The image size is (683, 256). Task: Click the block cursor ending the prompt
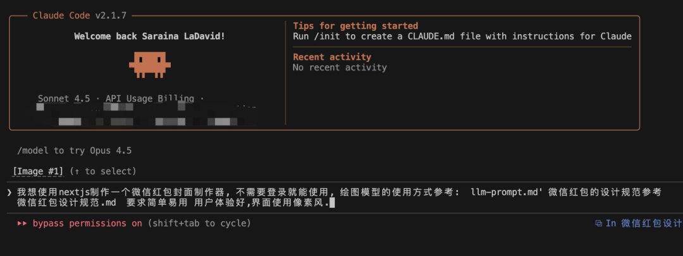(x=332, y=203)
